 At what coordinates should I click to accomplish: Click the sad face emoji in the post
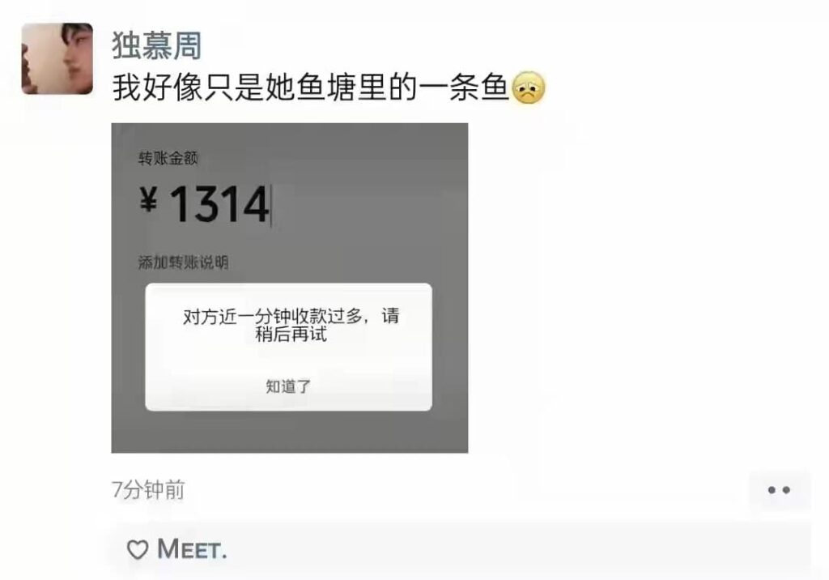coord(528,87)
